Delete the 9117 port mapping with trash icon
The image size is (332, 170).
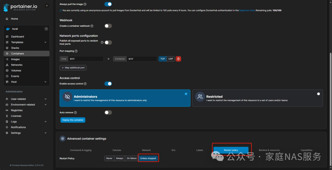(x=178, y=59)
